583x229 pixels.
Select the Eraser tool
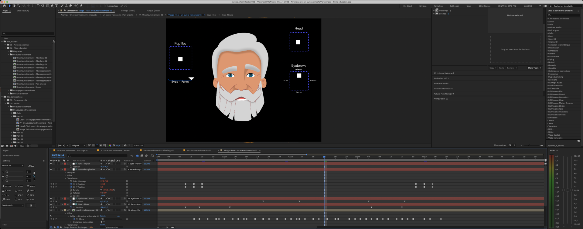coord(70,6)
